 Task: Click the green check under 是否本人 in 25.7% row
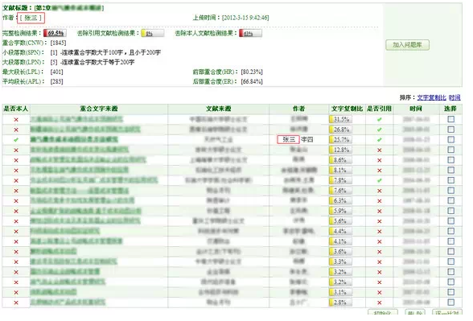tap(16, 140)
